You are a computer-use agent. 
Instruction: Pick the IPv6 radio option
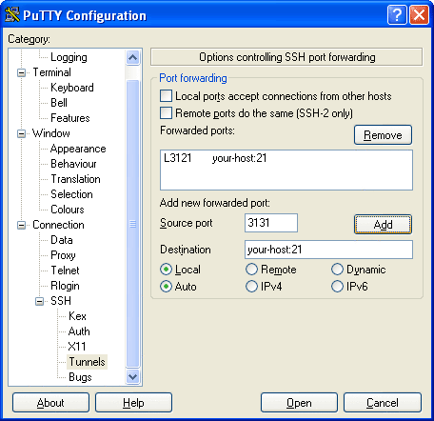click(337, 287)
